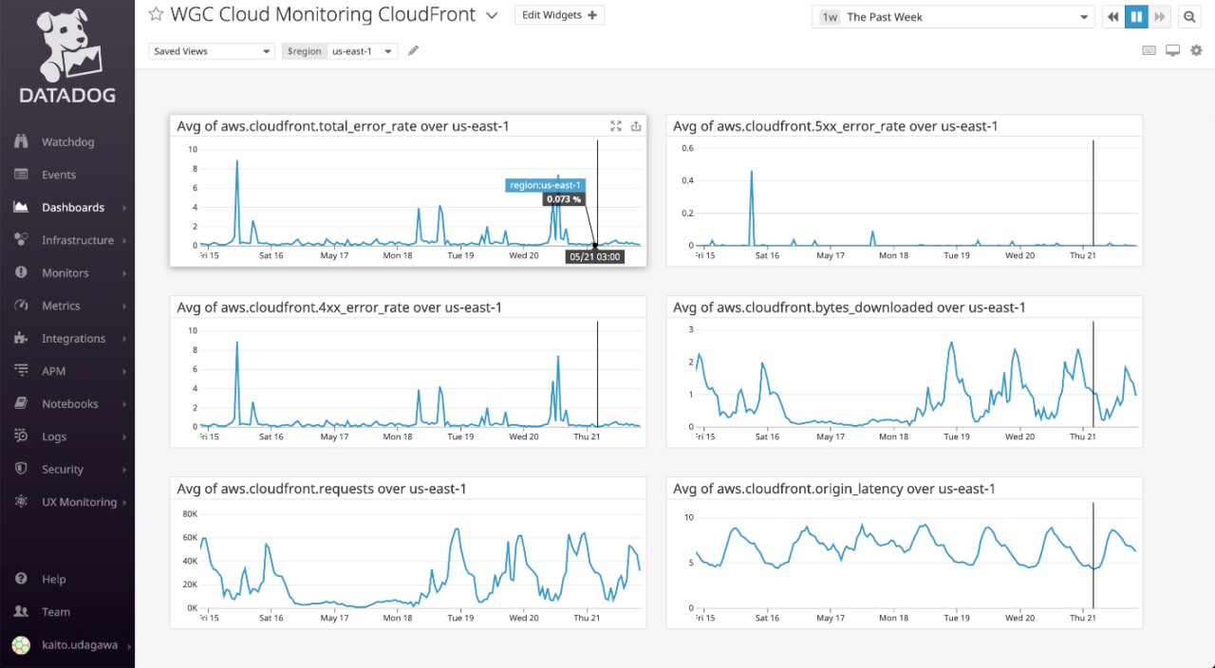Image resolution: width=1215 pixels, height=668 pixels.
Task: Open the $region us-east-1 variable dropdown
Action: pyautogui.click(x=363, y=50)
